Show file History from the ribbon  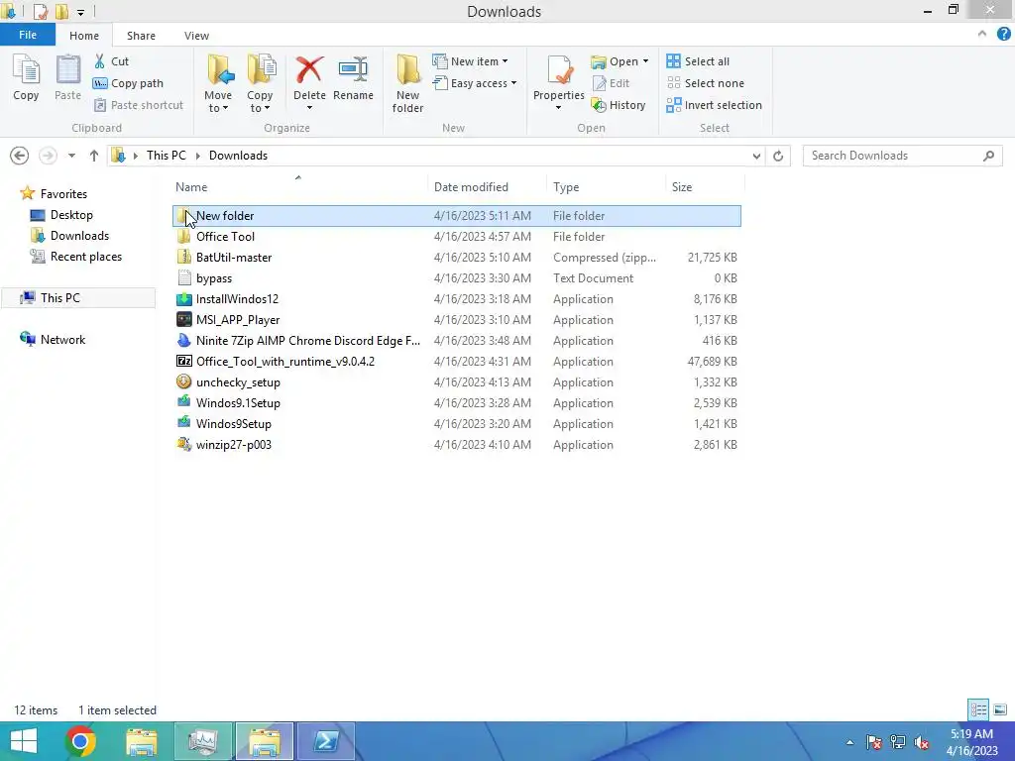click(619, 105)
